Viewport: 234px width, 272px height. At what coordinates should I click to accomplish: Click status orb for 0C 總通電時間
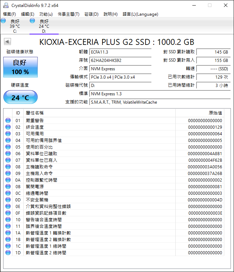8,193
